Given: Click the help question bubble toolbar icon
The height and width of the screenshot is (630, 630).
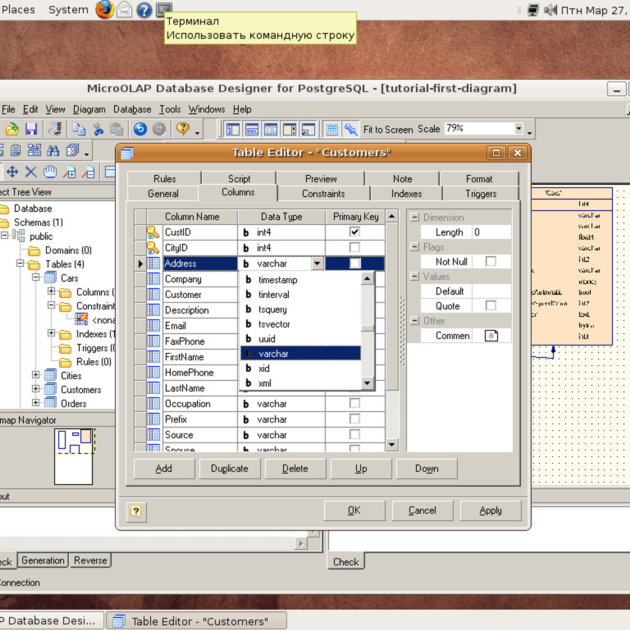Looking at the screenshot, I should tap(183, 129).
